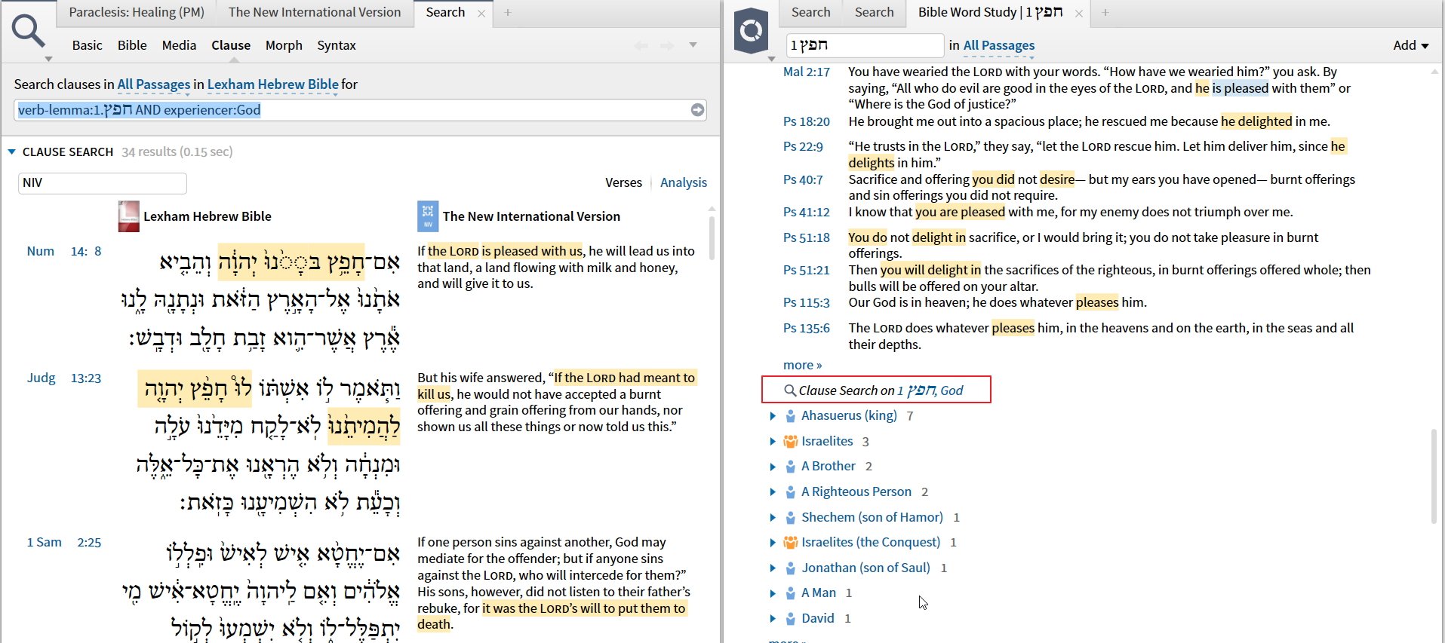Click the forward navigation arrow
The height and width of the screenshot is (643, 1445).
tap(667, 46)
